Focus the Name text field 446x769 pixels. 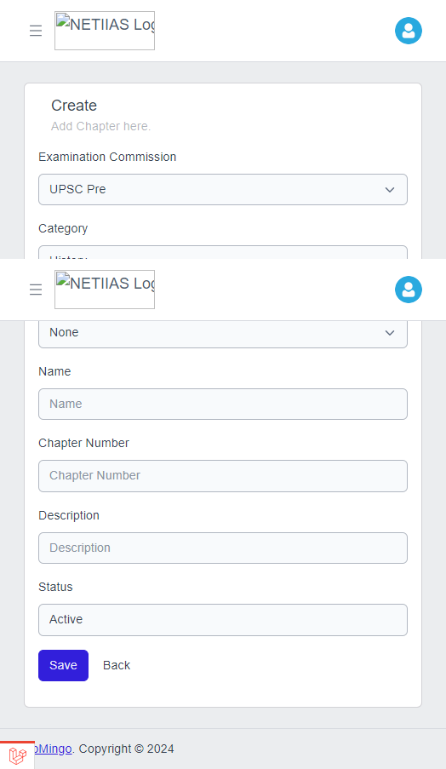tap(223, 405)
